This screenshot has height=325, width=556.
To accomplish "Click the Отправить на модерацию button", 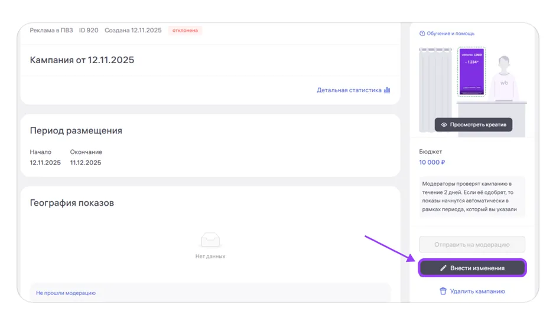I will (472, 244).
